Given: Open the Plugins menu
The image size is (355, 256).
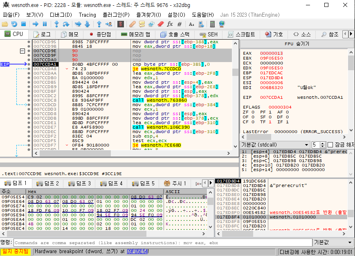Looking at the screenshot, I should (116, 15).
